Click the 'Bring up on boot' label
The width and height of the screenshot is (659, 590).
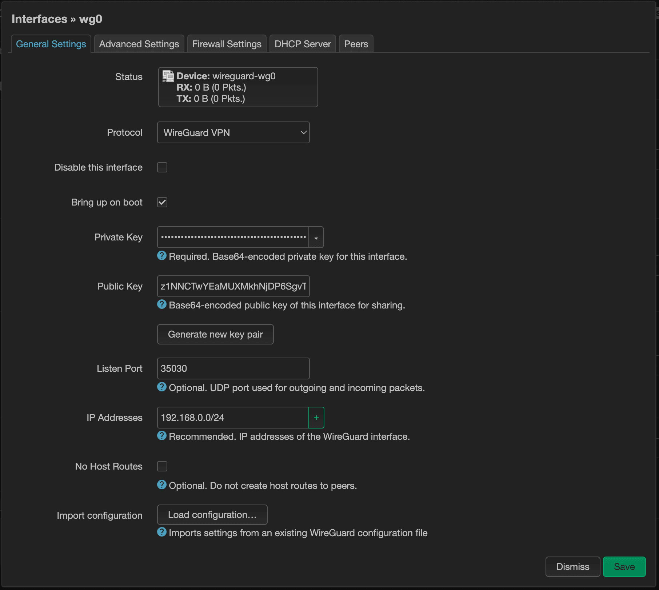[x=107, y=202]
